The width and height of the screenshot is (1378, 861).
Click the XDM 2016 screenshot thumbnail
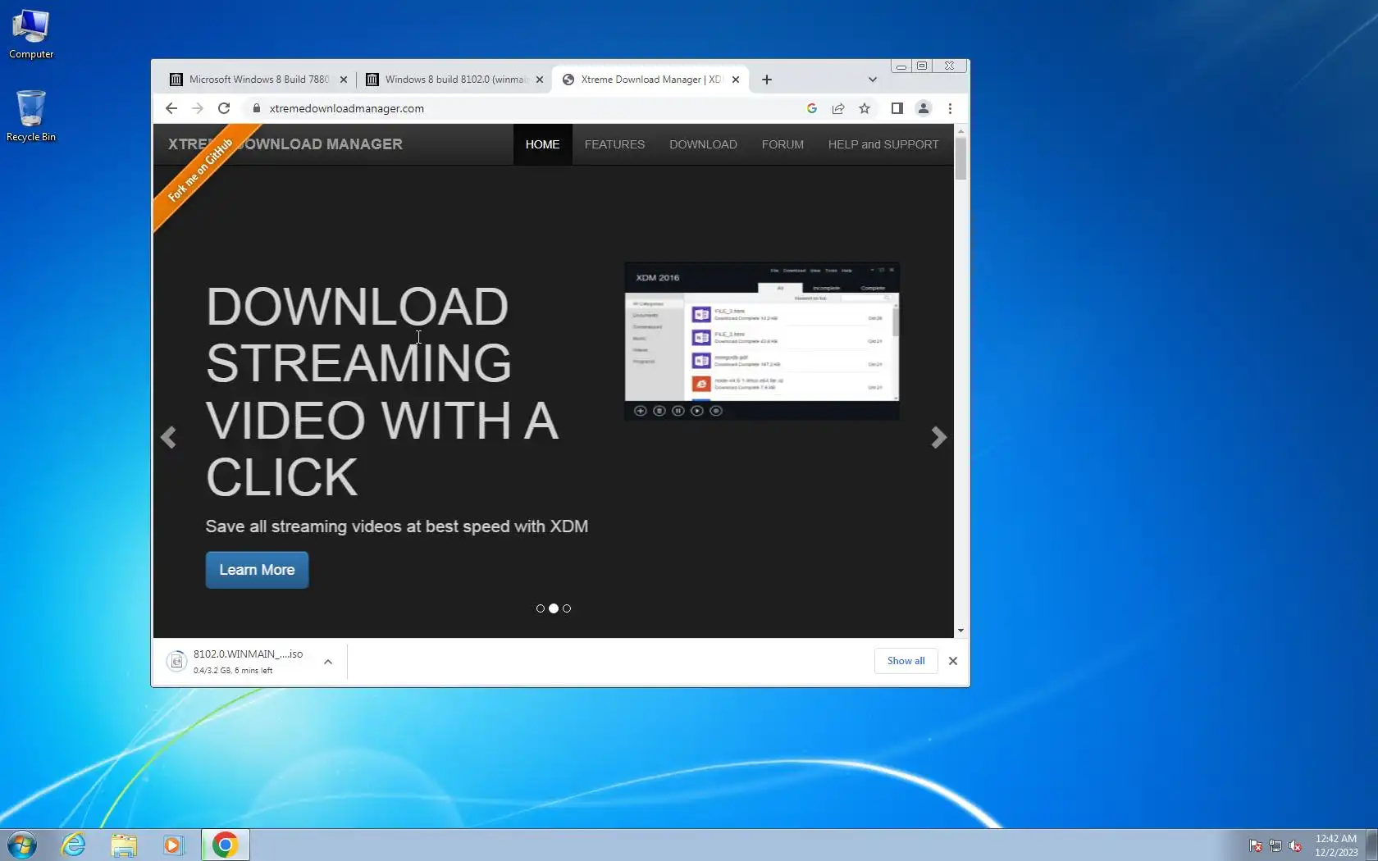pos(762,341)
